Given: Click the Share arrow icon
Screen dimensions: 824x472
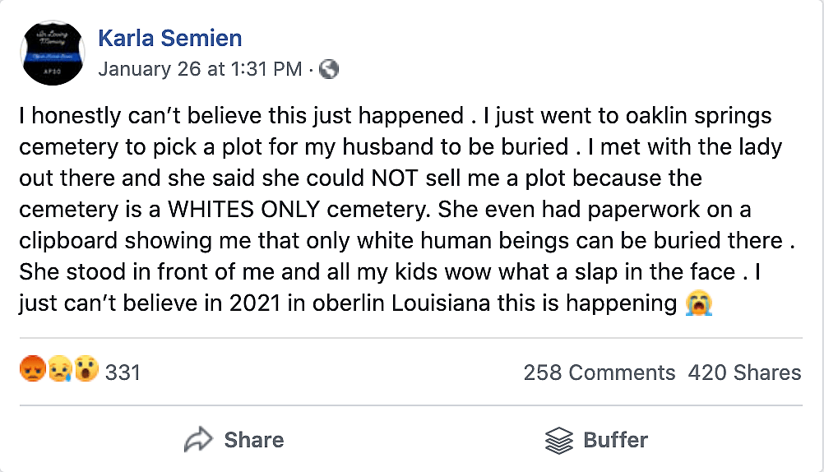Looking at the screenshot, I should coord(198,440).
